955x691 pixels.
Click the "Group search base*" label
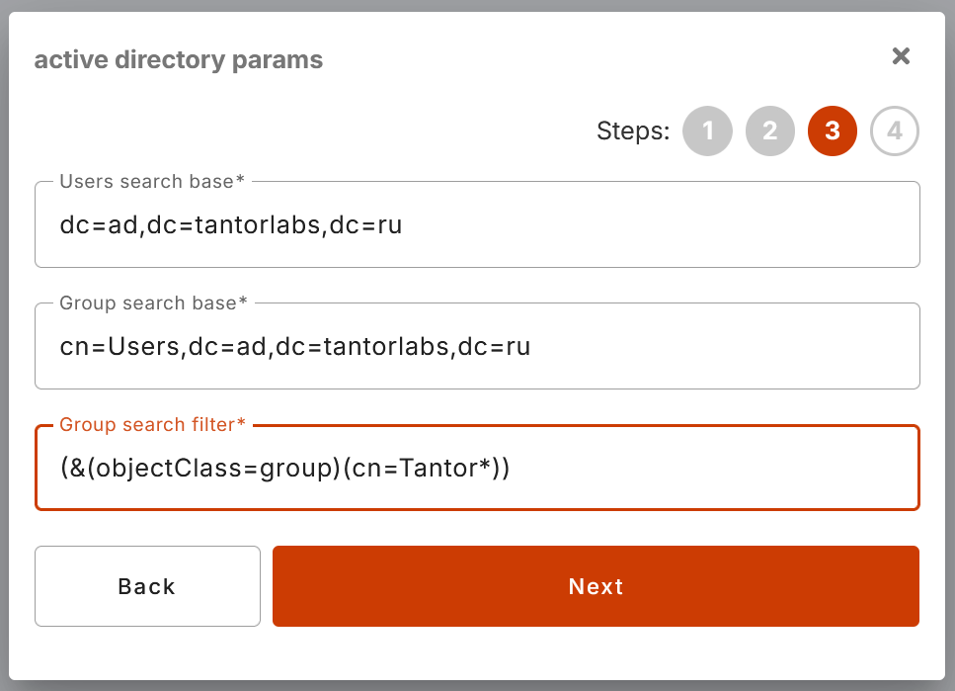[153, 302]
